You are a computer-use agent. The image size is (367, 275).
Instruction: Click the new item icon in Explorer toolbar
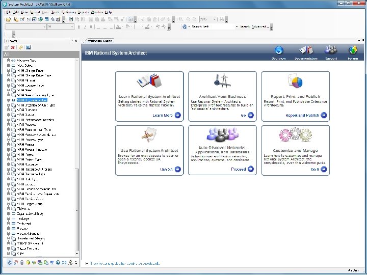7,47
